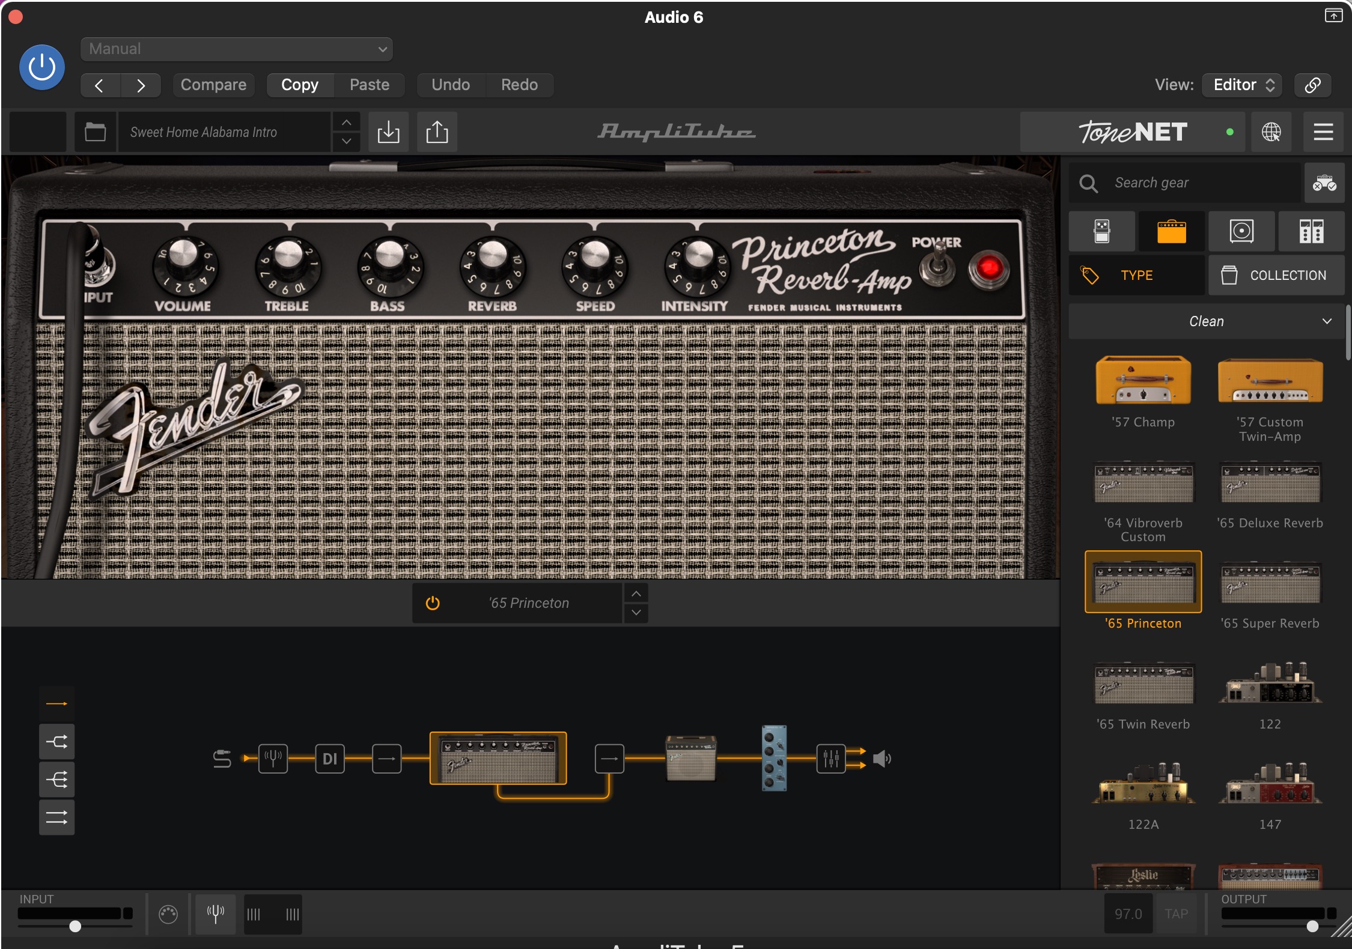Viewport: 1352px width, 949px height.
Task: Click the Undo button
Action: point(451,85)
